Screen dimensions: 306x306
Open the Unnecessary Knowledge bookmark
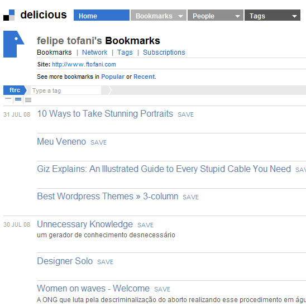tap(85, 224)
